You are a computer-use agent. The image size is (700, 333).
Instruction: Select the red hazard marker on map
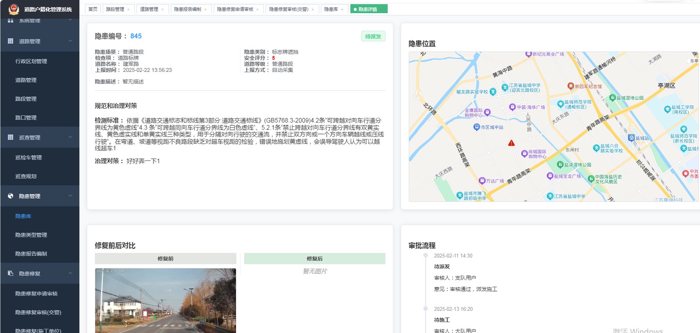tap(511, 143)
